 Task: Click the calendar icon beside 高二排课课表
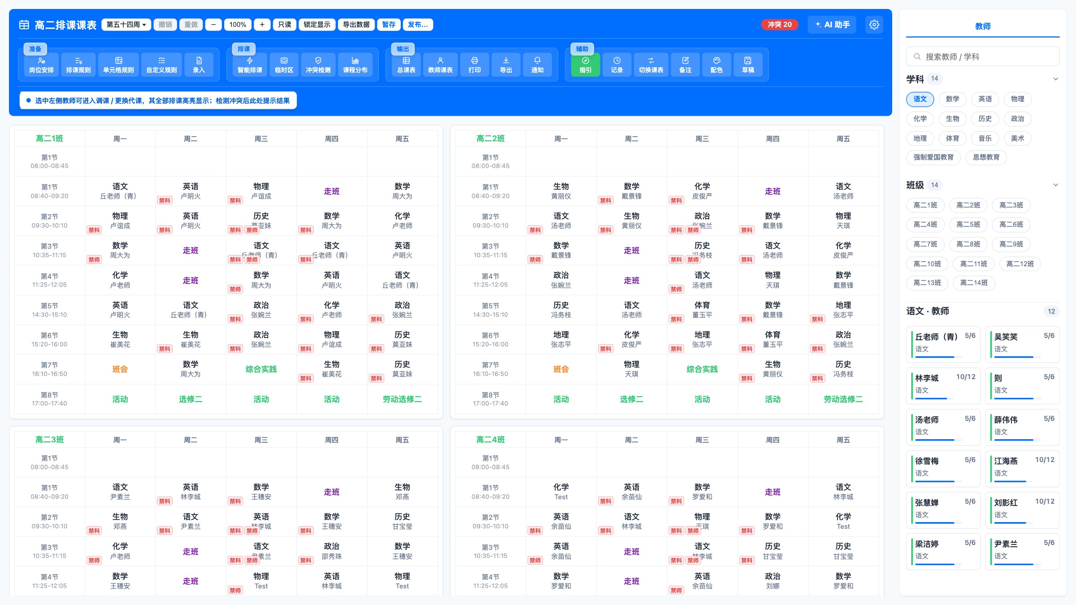(x=24, y=25)
